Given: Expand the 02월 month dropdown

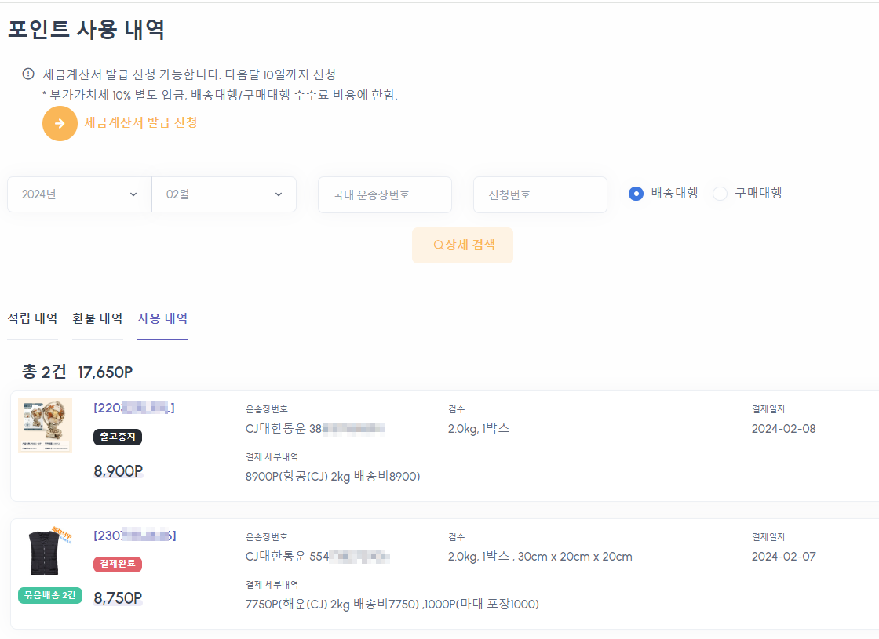Looking at the screenshot, I should click(x=224, y=194).
